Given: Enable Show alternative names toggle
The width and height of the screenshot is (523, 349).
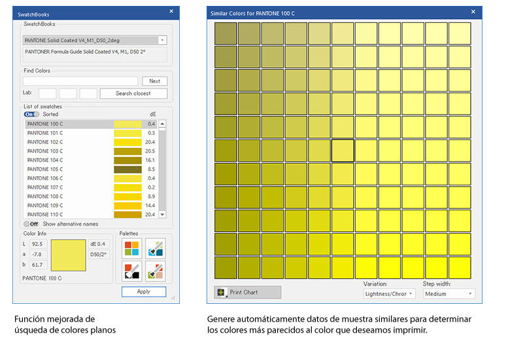Looking at the screenshot, I should tap(31, 224).
